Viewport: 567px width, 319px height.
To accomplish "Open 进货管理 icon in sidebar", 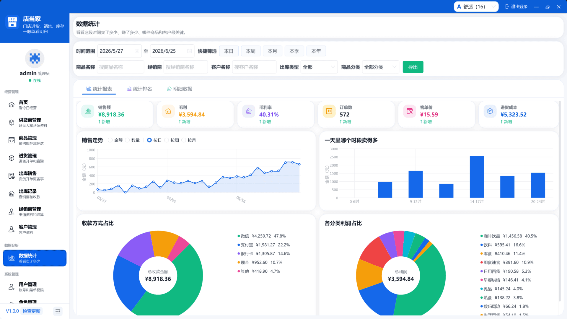I will coord(12,158).
